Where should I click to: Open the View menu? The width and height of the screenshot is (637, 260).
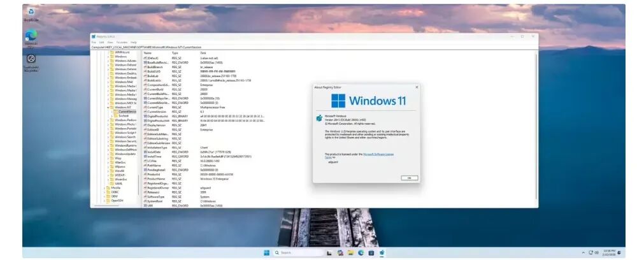point(110,42)
